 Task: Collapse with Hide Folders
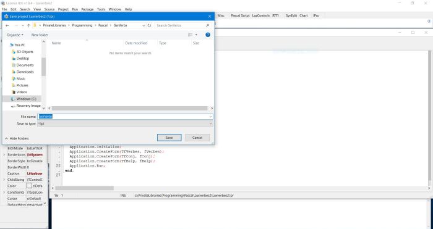17,139
